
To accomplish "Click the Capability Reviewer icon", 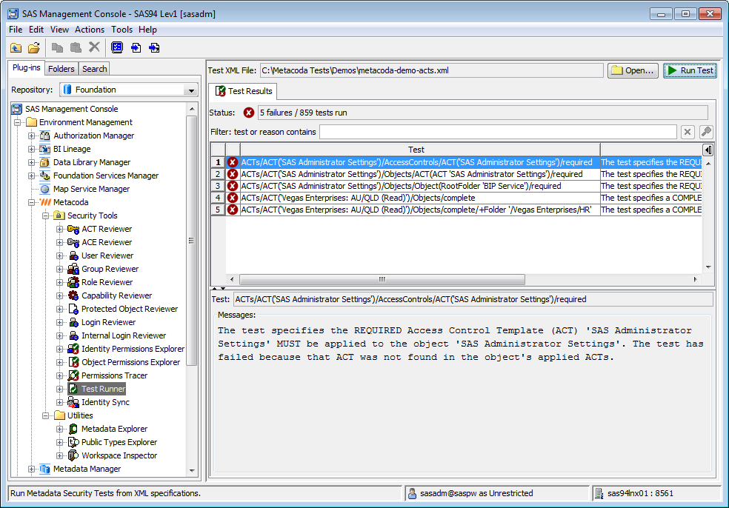I will pos(73,295).
